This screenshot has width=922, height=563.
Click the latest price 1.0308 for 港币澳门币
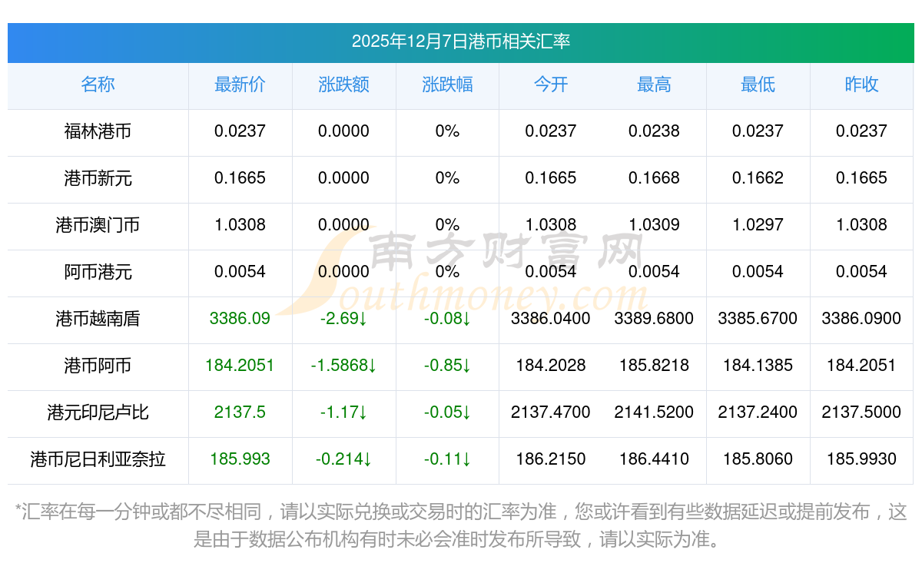point(240,225)
